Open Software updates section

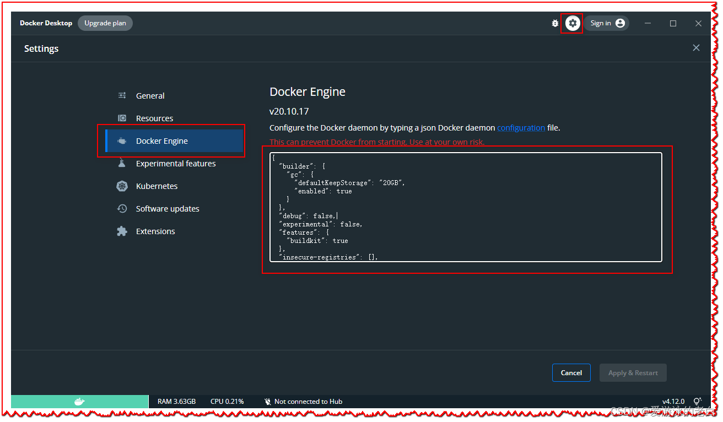coord(174,209)
